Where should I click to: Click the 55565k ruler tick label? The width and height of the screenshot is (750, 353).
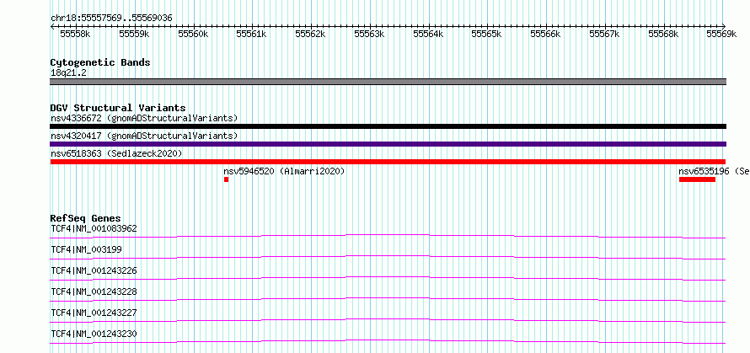[487, 34]
